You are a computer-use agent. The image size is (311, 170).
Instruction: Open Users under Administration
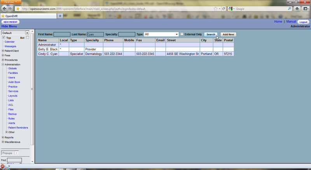[x=12, y=77]
